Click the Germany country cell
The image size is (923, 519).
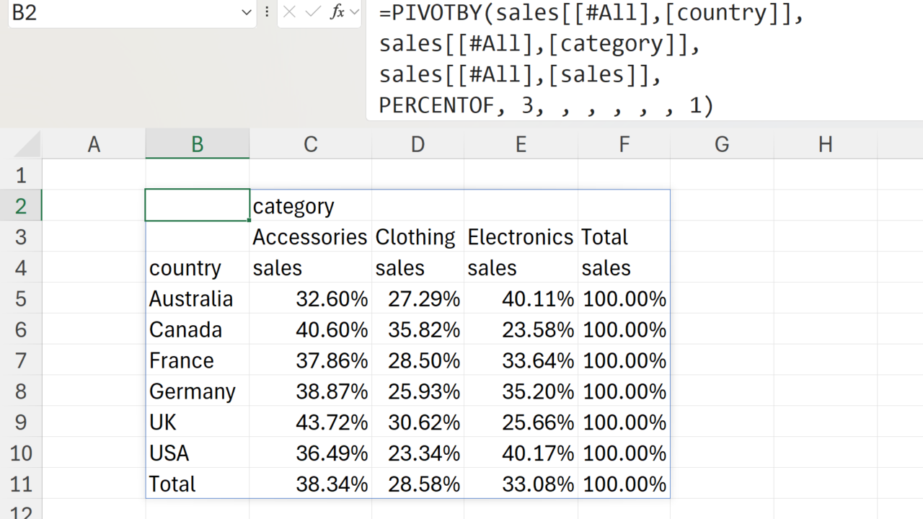click(x=193, y=391)
